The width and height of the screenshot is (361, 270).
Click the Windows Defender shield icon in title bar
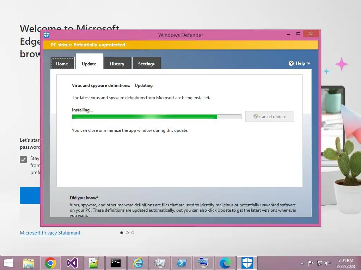tap(47, 35)
